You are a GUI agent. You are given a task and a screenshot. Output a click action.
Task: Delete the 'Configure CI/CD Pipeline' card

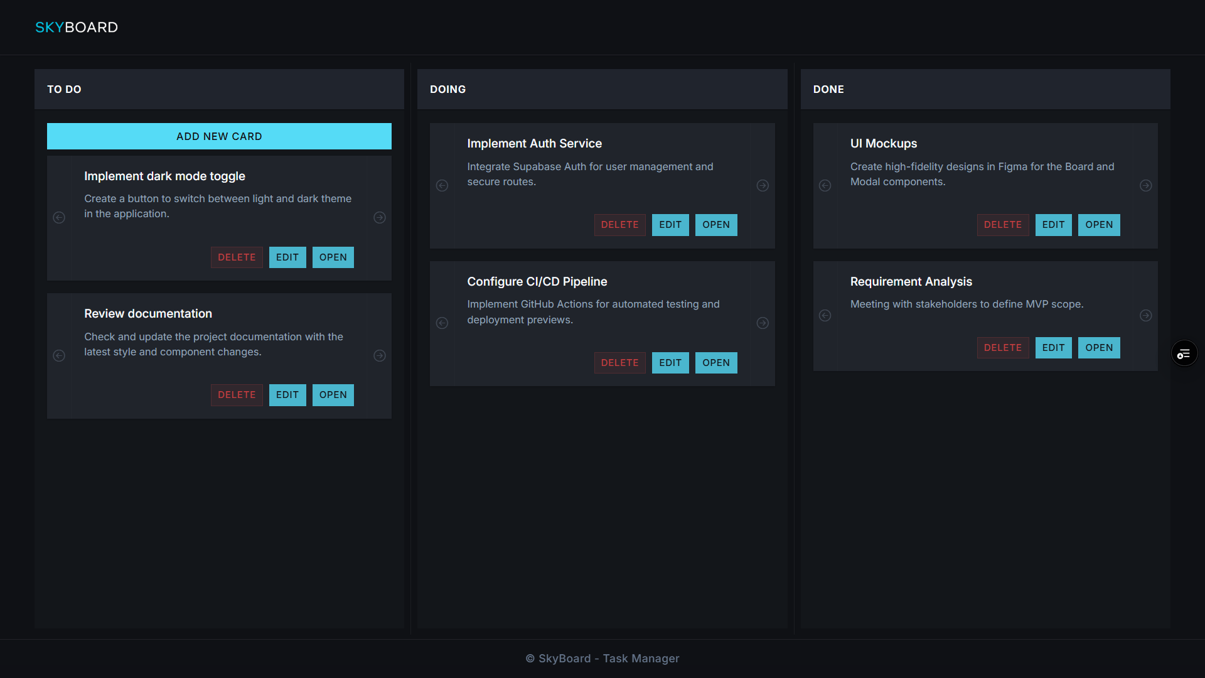(x=619, y=363)
